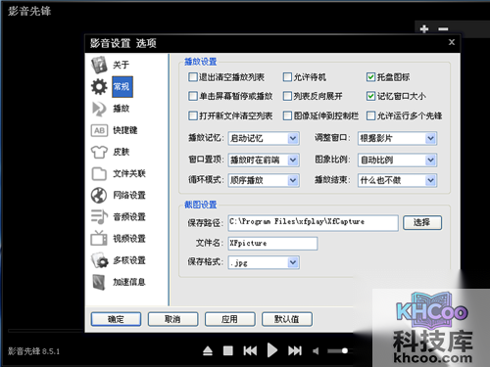Click the plus icon above the settings dialog
This screenshot has height=367, width=490.
click(424, 29)
